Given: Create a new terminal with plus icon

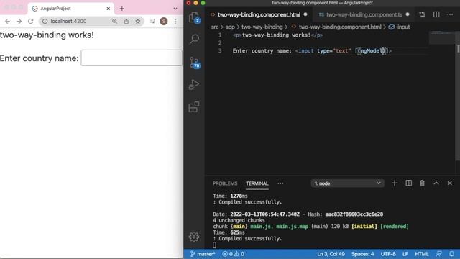Looking at the screenshot, I should tap(395, 183).
